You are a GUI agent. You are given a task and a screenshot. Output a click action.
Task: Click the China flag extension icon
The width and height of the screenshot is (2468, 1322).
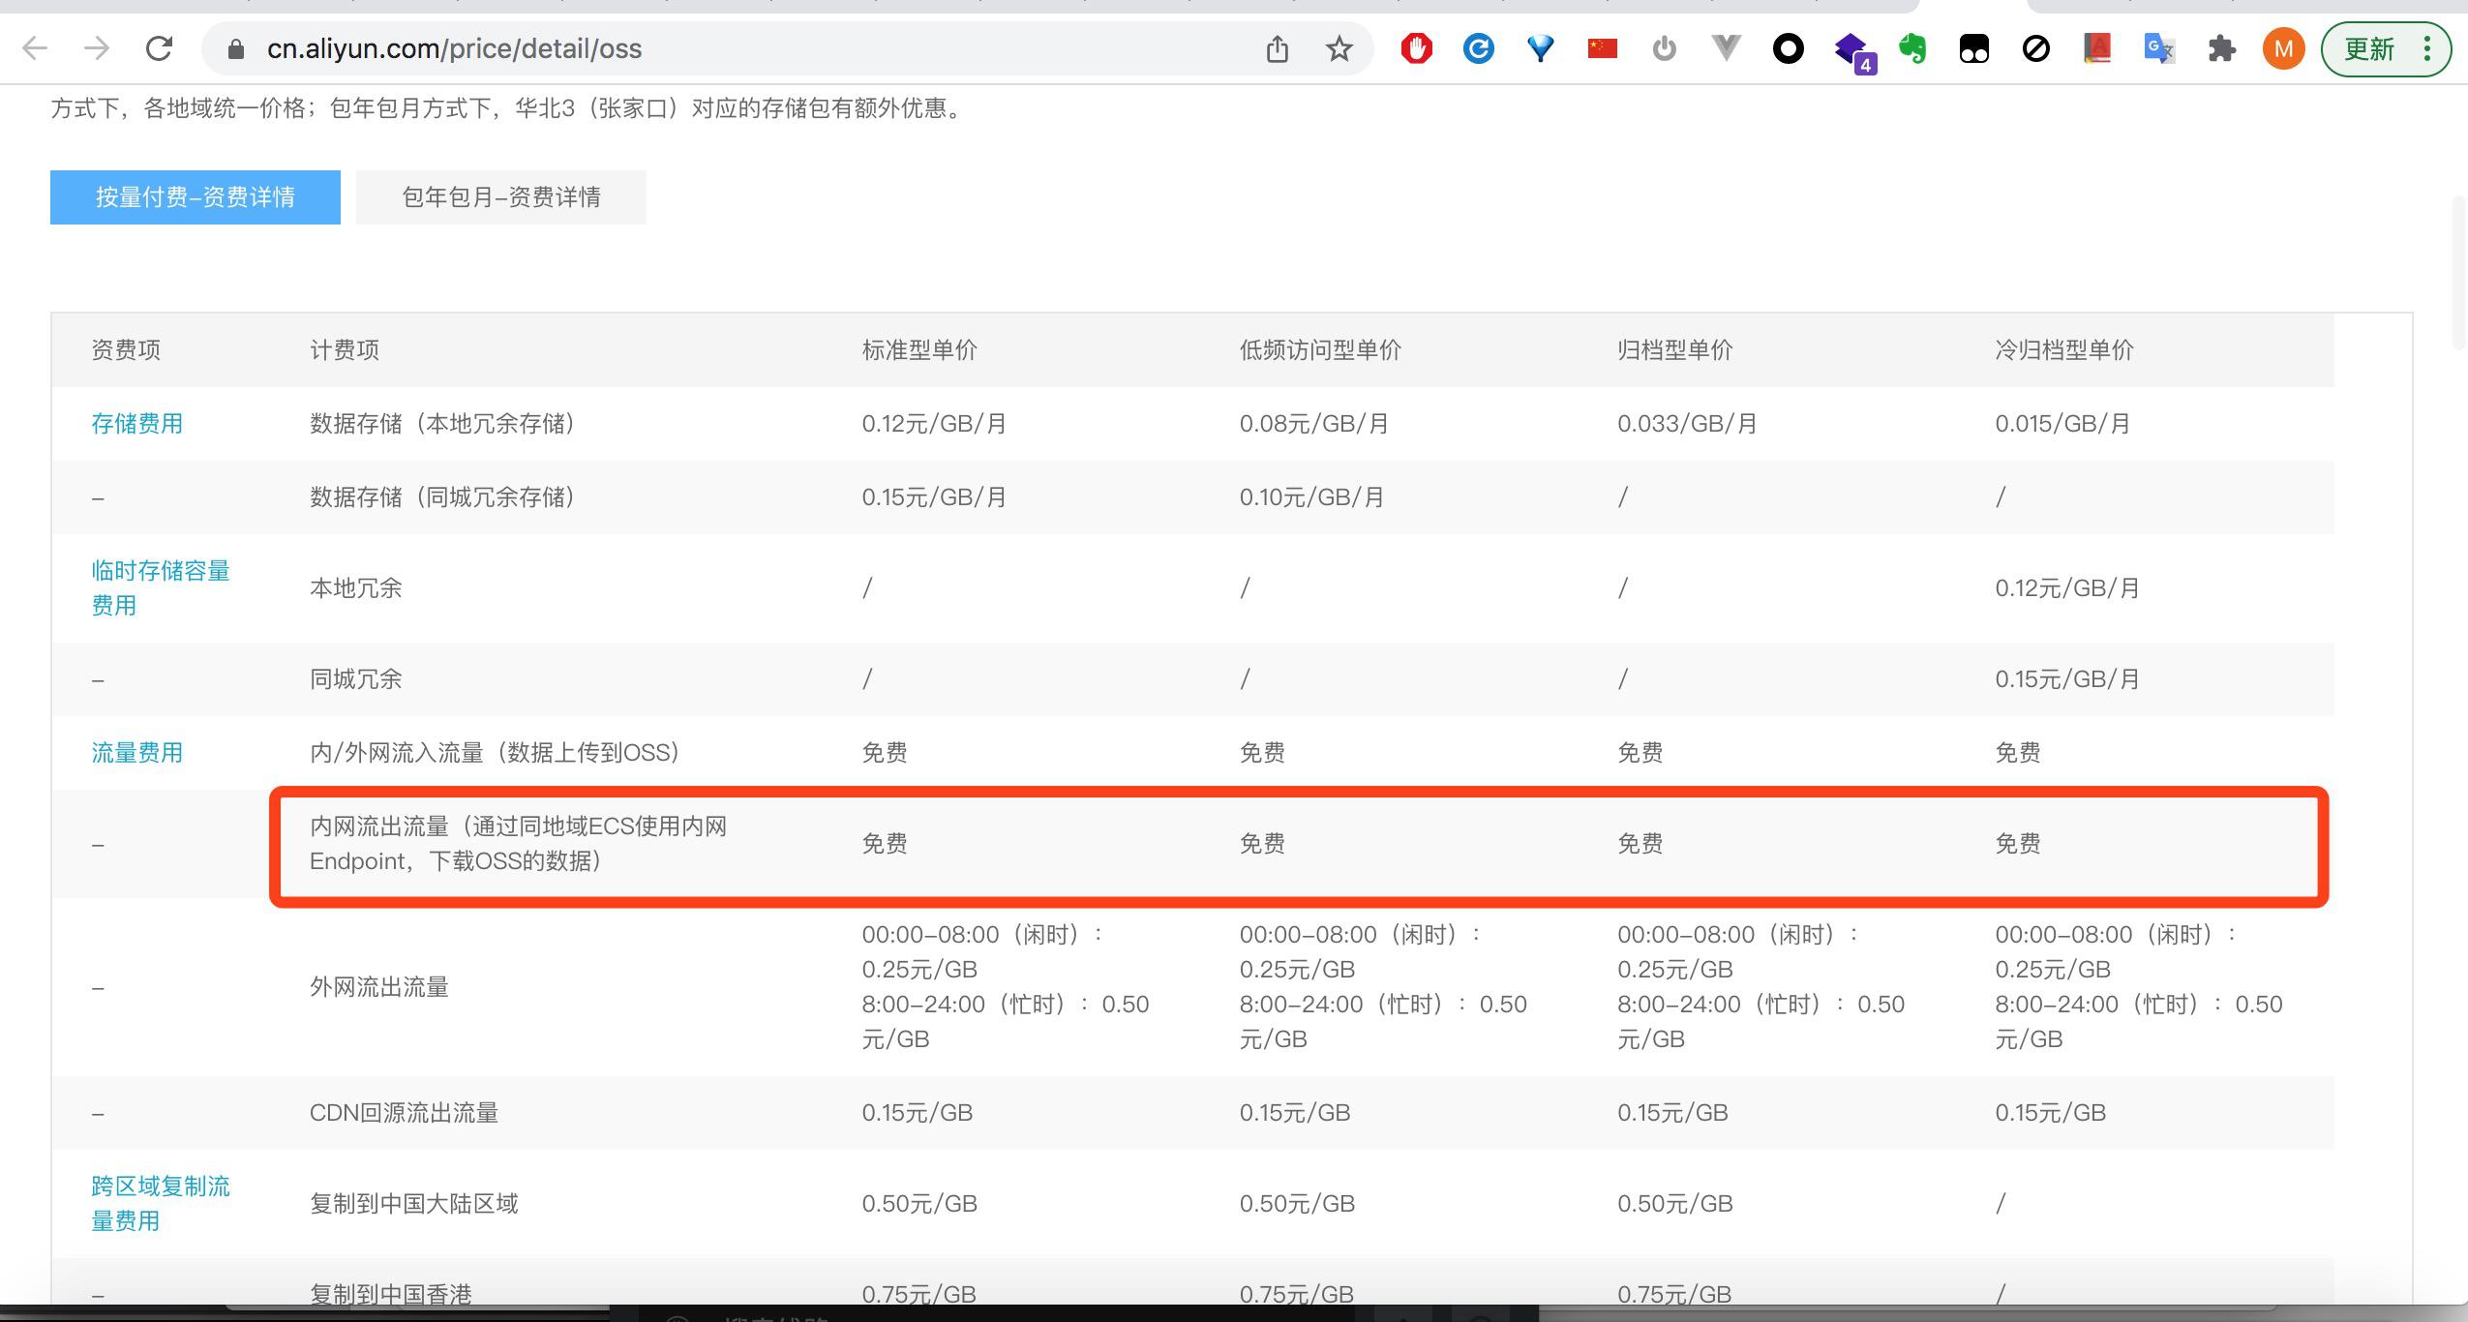1602,48
